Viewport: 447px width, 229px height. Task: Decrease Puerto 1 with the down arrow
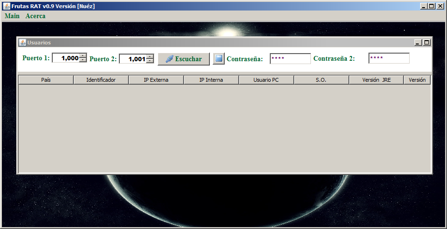click(83, 60)
